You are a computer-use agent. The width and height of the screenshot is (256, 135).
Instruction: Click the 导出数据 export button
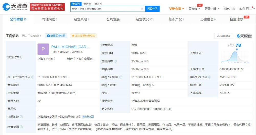click(223, 36)
